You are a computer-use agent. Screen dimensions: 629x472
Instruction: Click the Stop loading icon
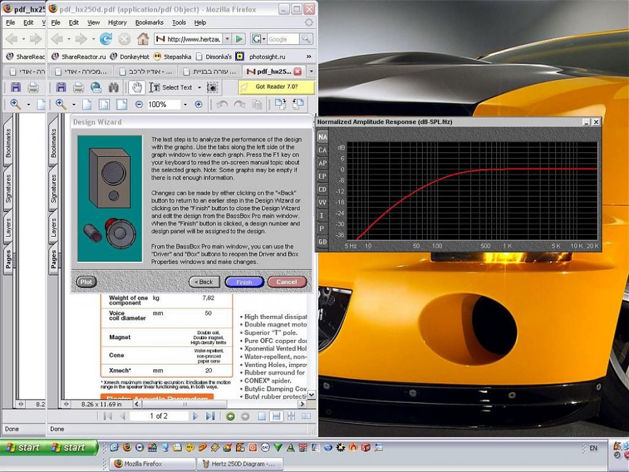(x=125, y=39)
